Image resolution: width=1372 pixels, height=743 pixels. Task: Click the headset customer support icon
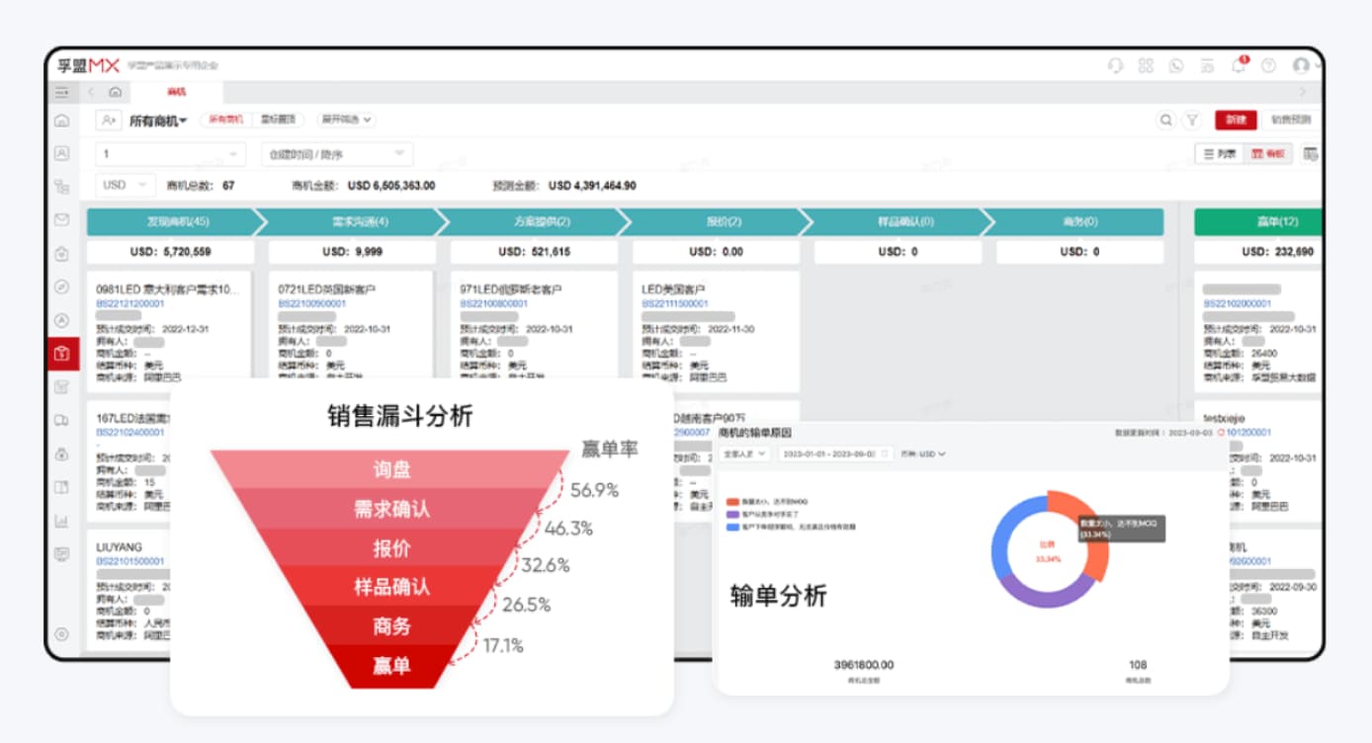coord(1115,65)
